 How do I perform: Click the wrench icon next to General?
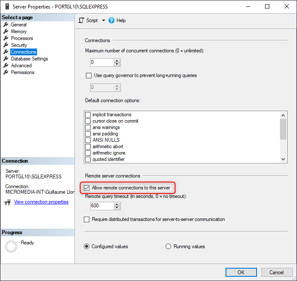click(x=6, y=25)
